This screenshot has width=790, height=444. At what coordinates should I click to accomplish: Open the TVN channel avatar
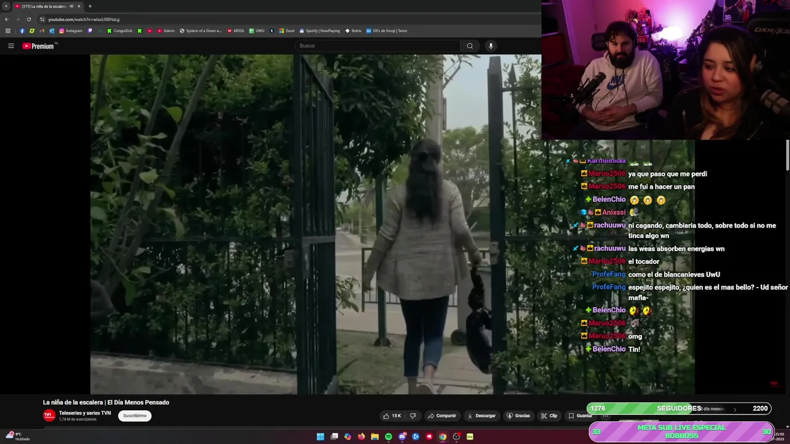[49, 416]
